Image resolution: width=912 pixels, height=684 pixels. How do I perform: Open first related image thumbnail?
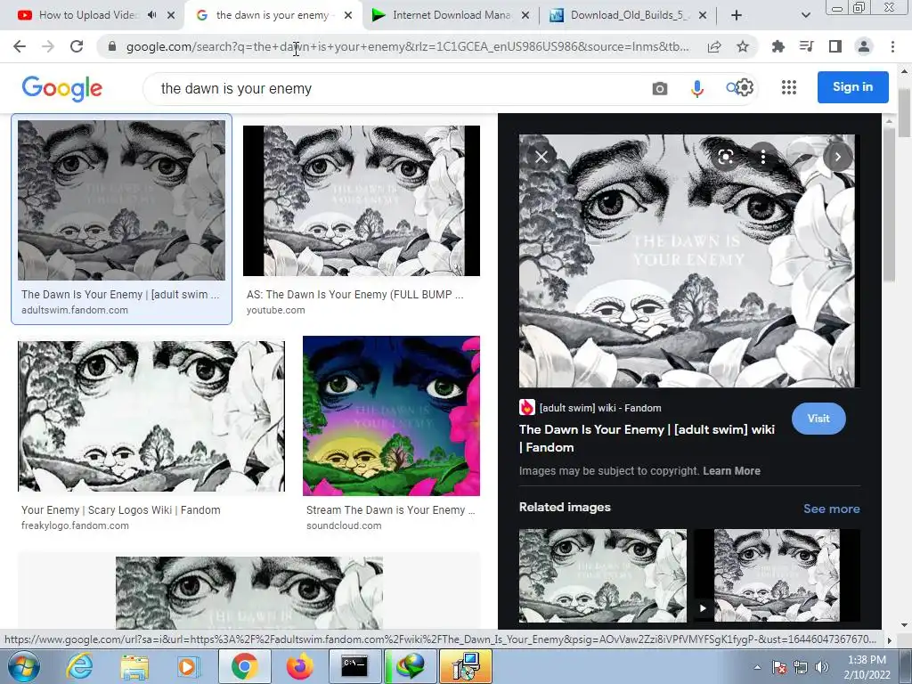pos(603,575)
